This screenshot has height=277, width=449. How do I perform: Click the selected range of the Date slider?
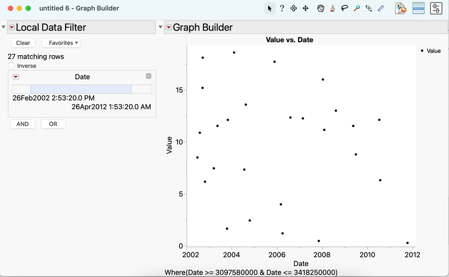tap(81, 89)
